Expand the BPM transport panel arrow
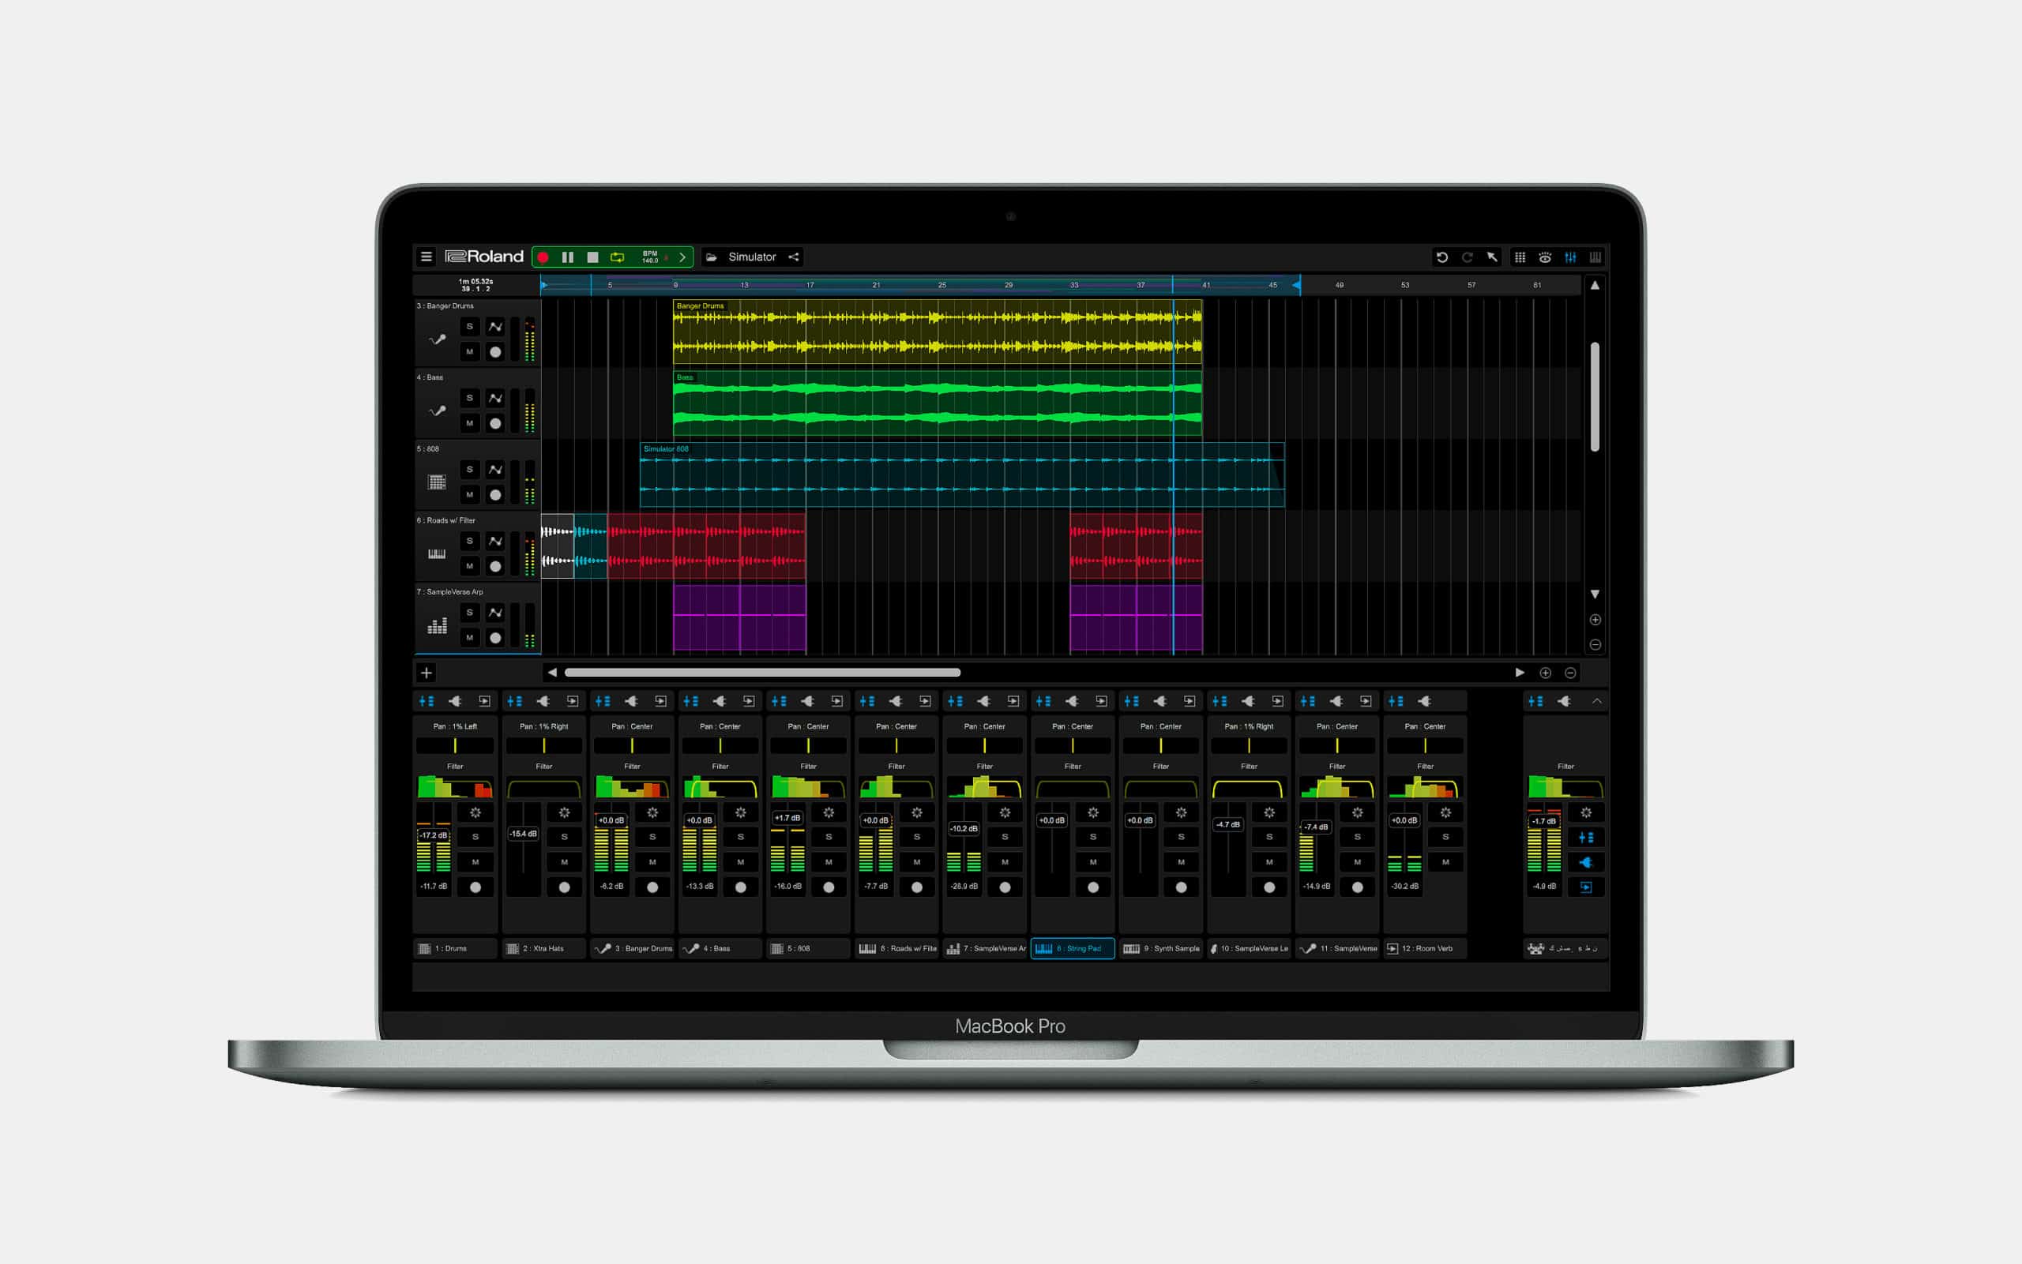 coord(682,257)
